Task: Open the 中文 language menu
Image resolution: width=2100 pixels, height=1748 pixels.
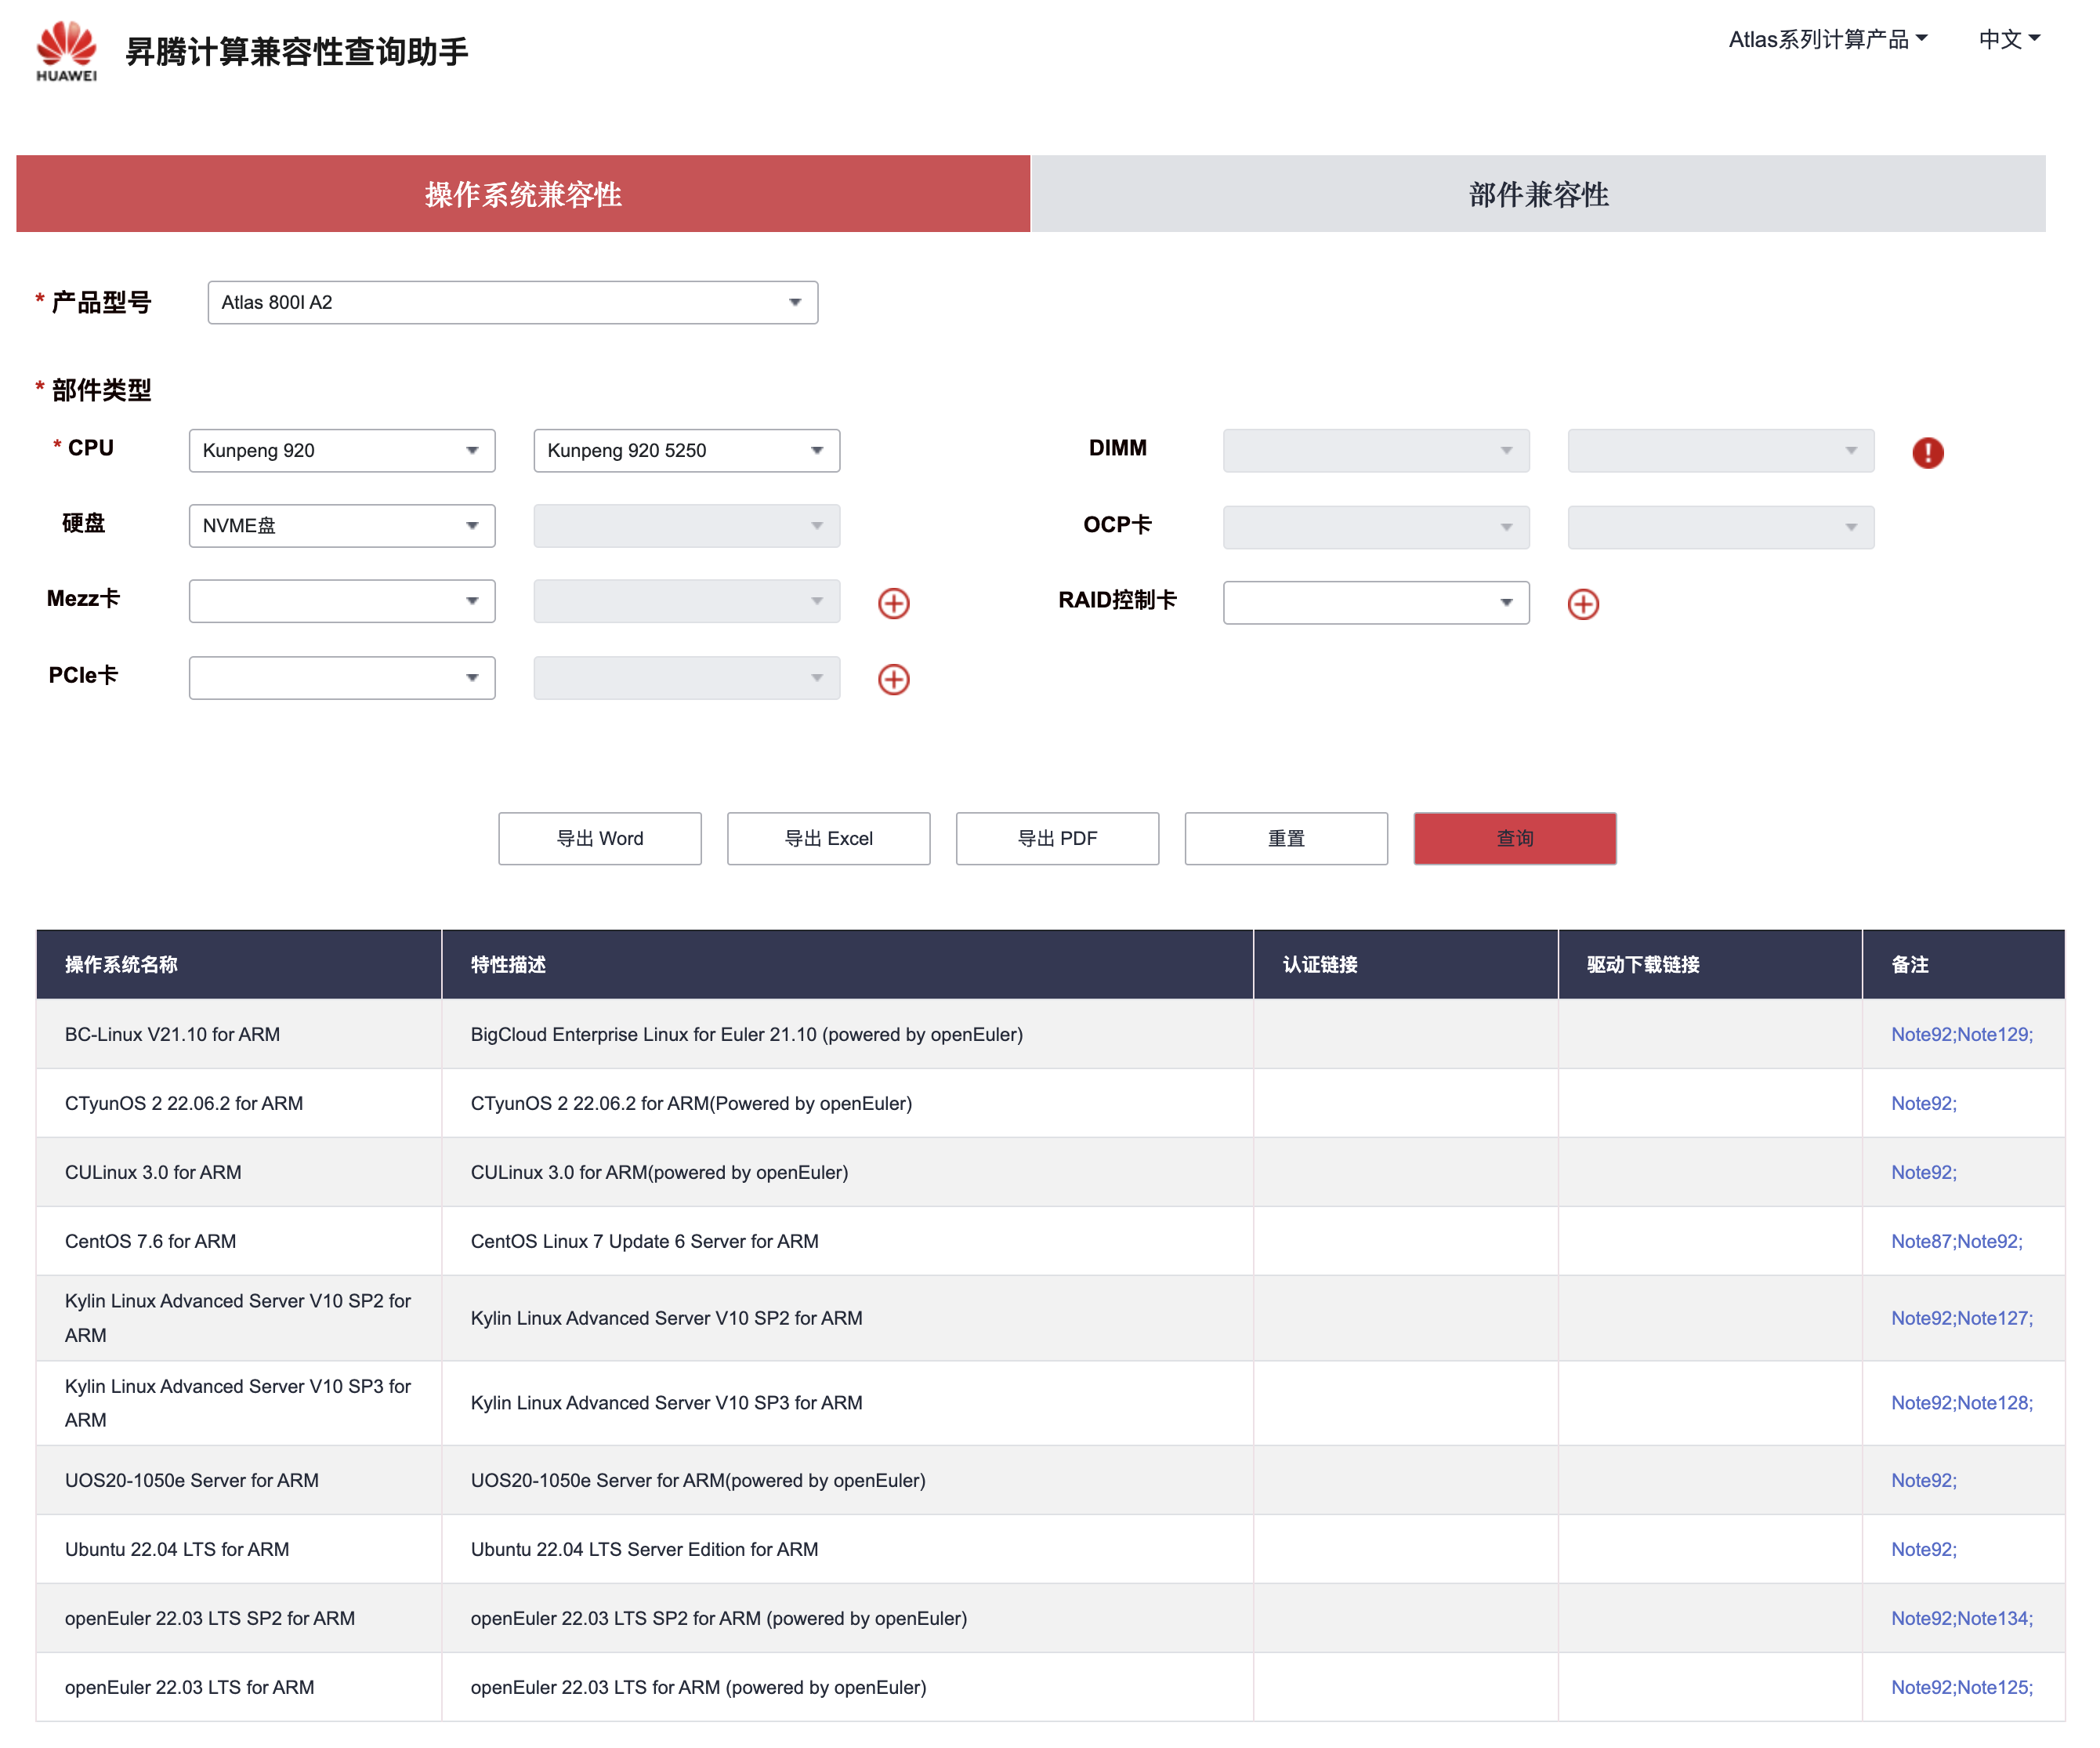Action: click(x=2008, y=39)
